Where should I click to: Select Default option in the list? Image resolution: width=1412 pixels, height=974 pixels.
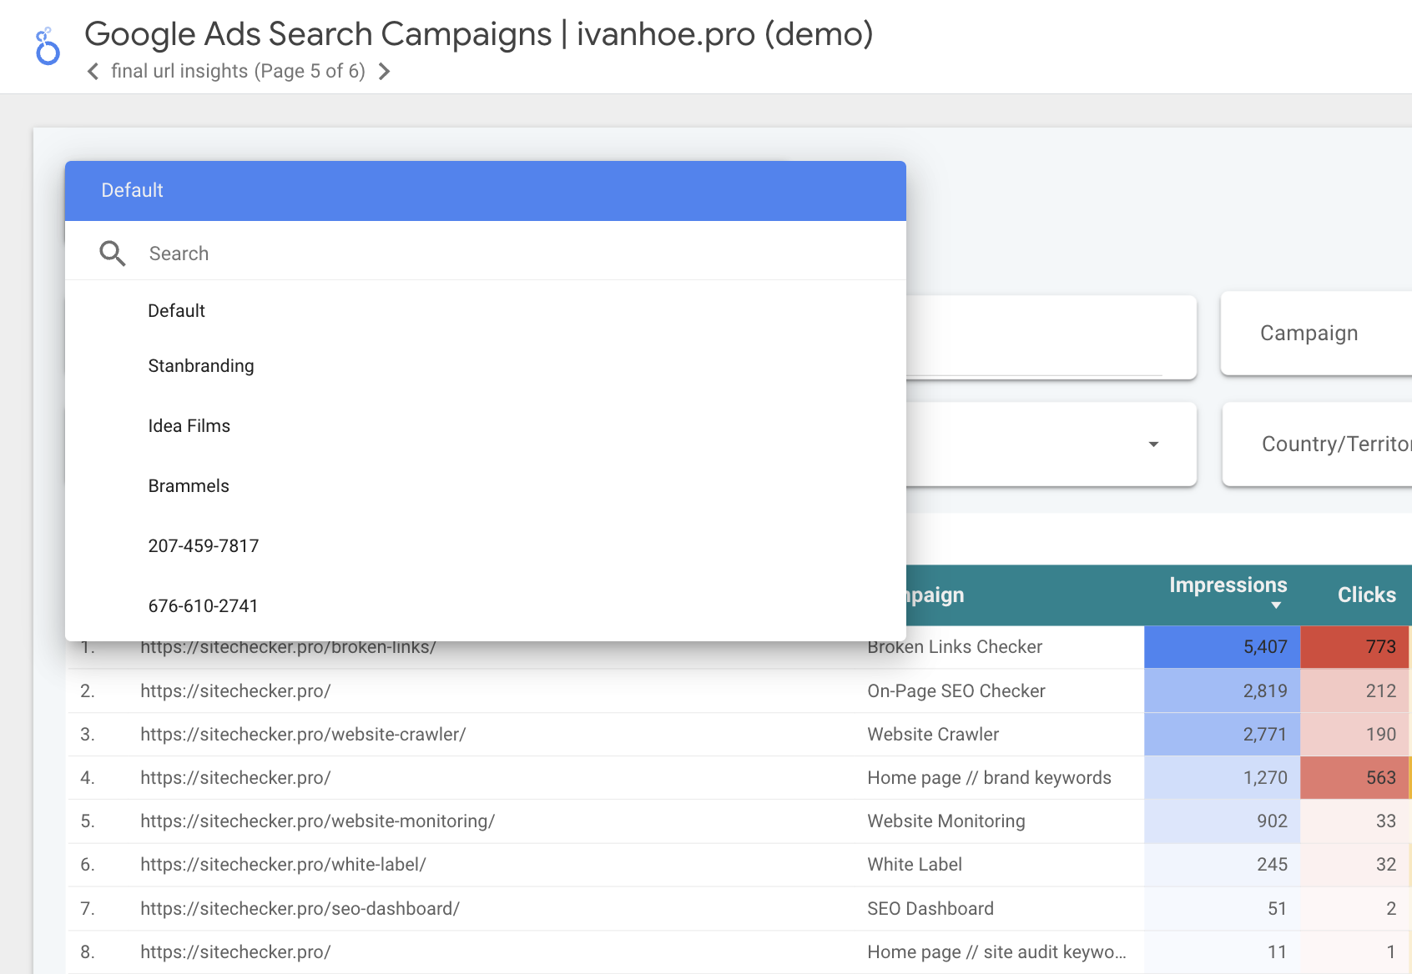[176, 311]
